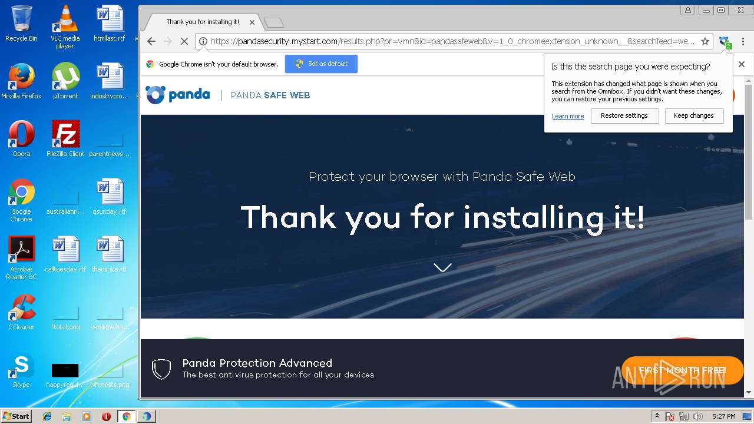Launch Mozilla Firefox desktop shortcut
Screen dimensions: 754x424
(x=21, y=81)
